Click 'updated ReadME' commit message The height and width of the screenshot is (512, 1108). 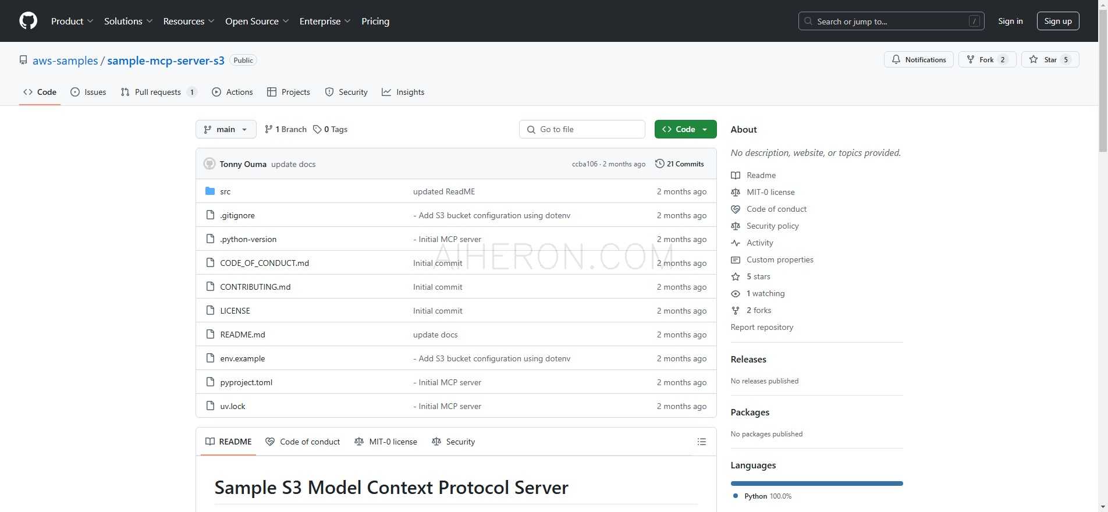(x=444, y=191)
